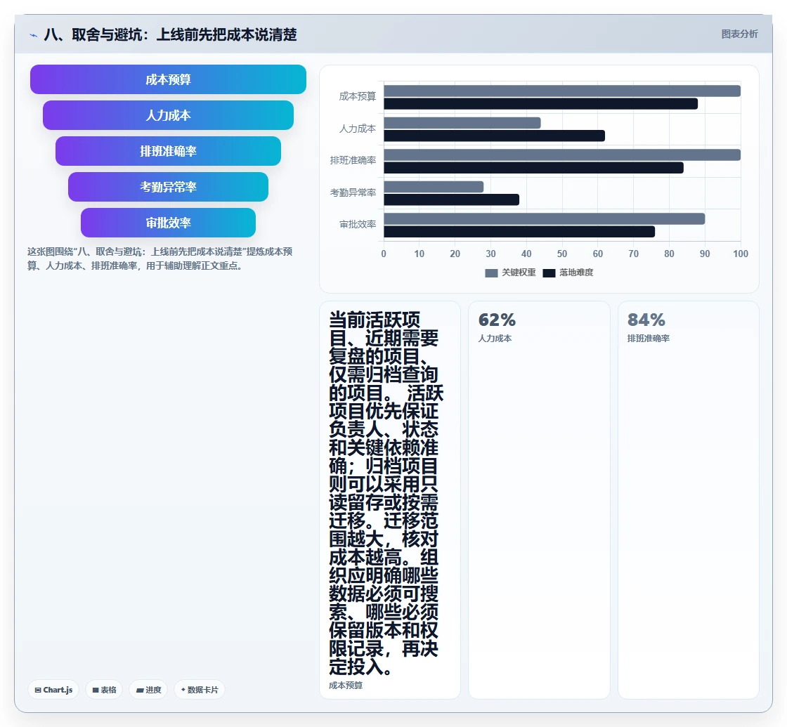This screenshot has height=727, width=787.
Task: Click the icon inside the 表格 chip
Action: click(x=96, y=690)
